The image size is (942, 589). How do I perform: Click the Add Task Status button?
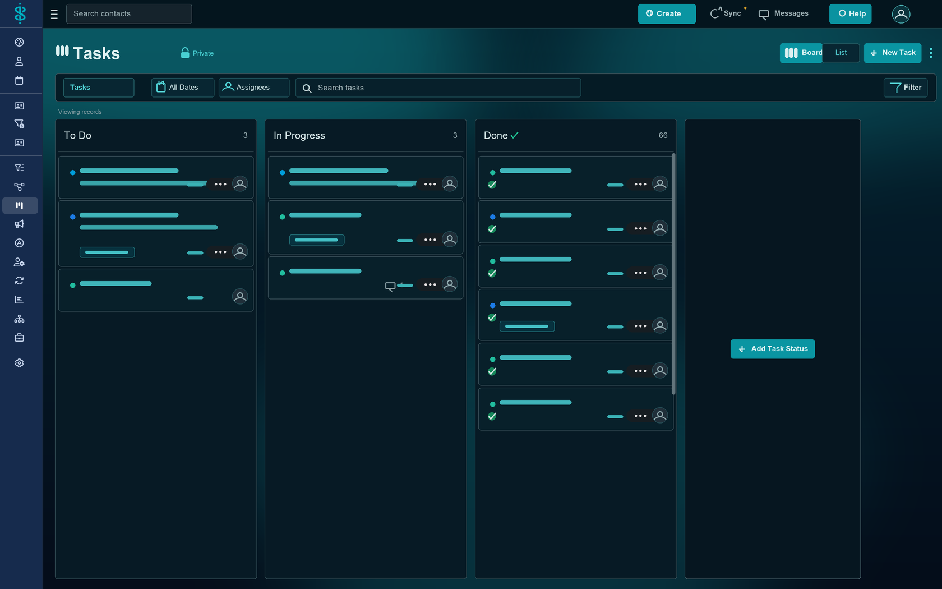tap(773, 349)
